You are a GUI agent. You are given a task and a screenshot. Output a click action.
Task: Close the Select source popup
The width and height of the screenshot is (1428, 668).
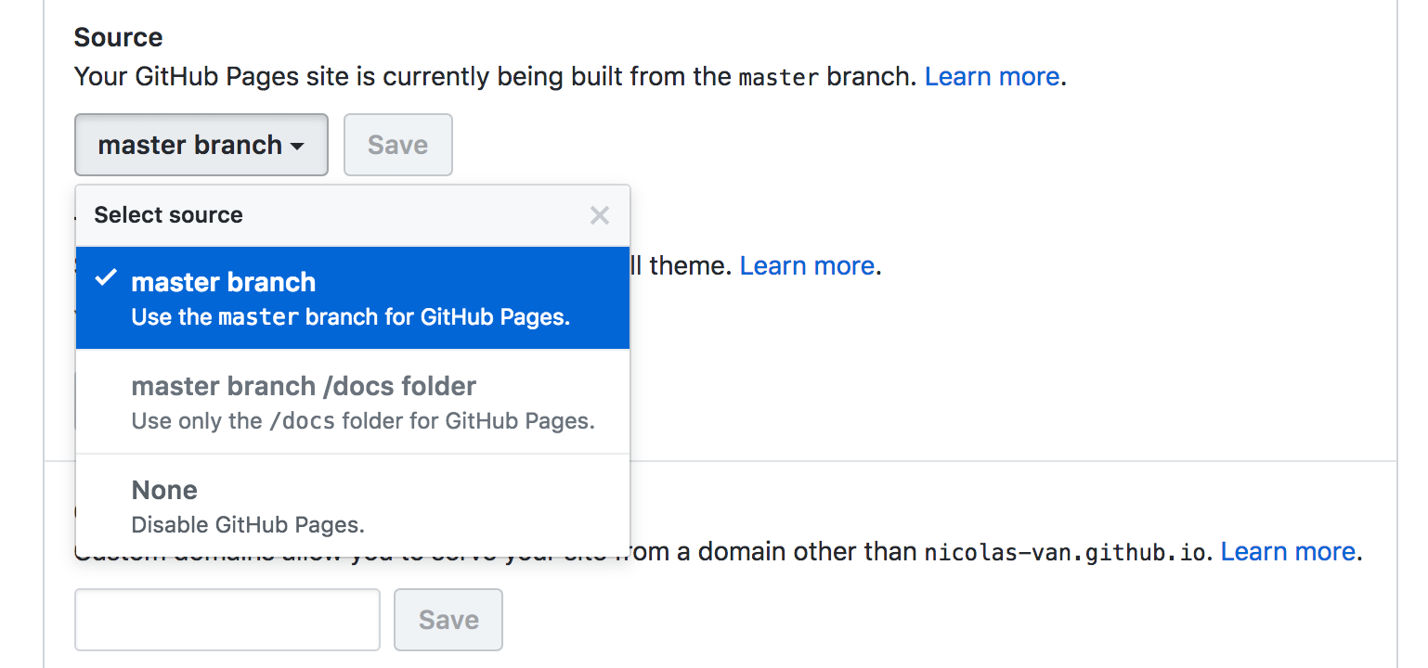[599, 214]
